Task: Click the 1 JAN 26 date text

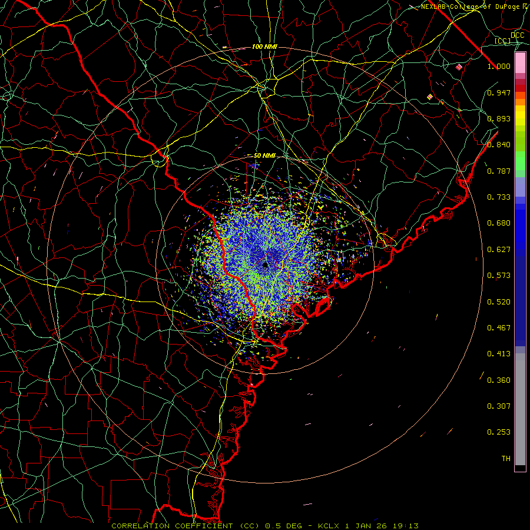Action: pos(366,526)
